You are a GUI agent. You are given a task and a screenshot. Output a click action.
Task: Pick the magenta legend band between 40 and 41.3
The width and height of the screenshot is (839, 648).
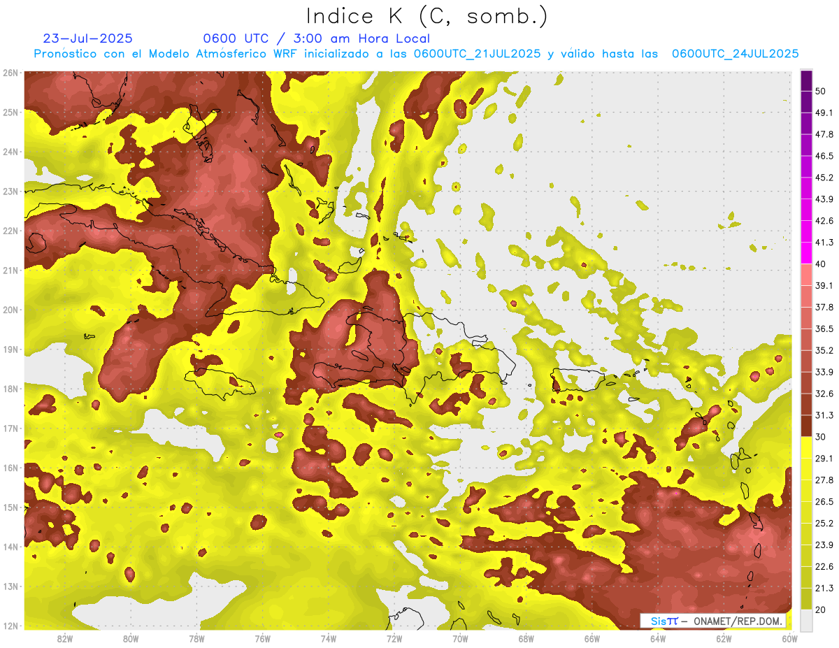pos(806,253)
